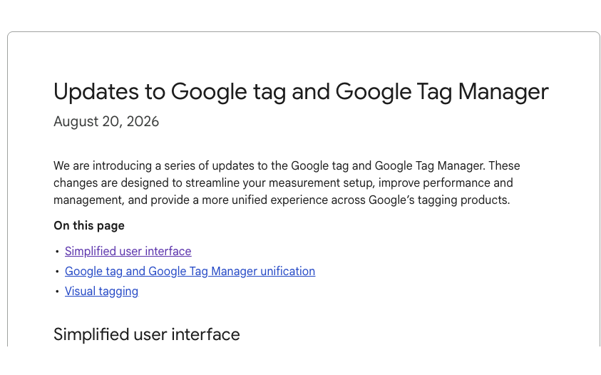Click the 'On this page' heading
Image resolution: width=601 pixels, height=375 pixels.
(89, 225)
